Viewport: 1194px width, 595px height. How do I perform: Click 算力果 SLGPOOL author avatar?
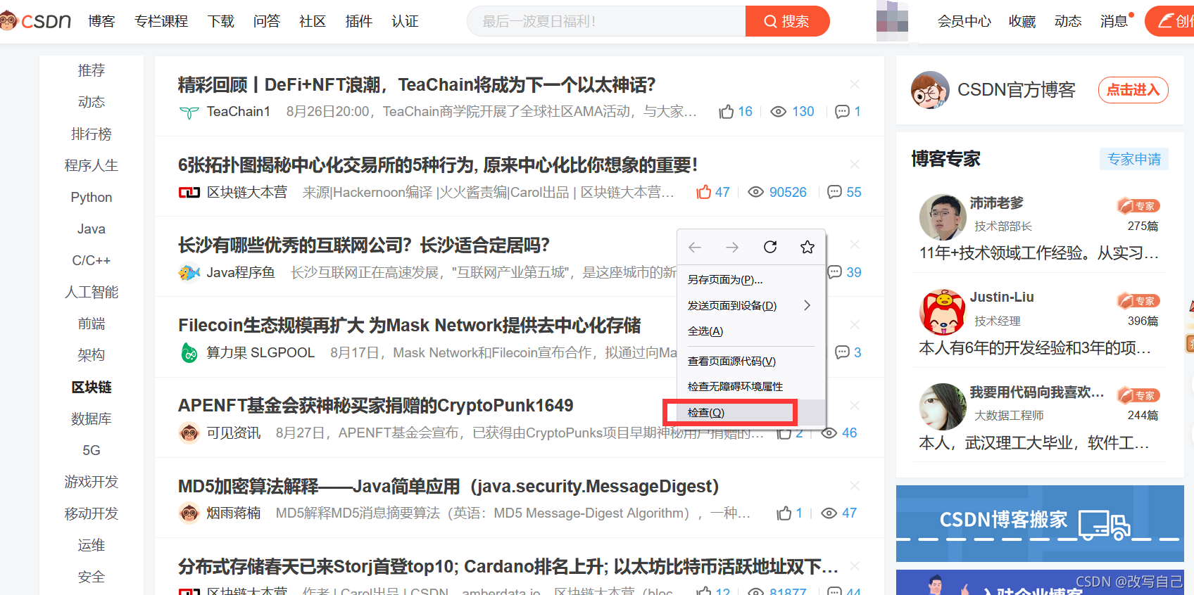[189, 352]
